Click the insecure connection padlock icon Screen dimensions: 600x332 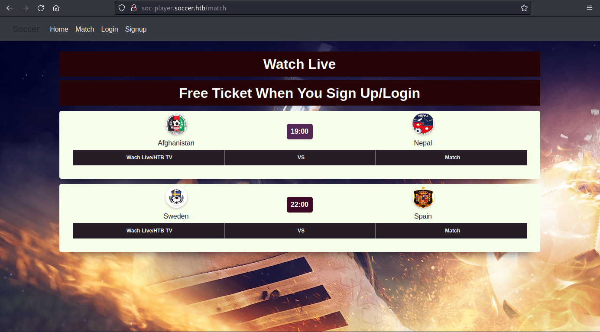(134, 8)
